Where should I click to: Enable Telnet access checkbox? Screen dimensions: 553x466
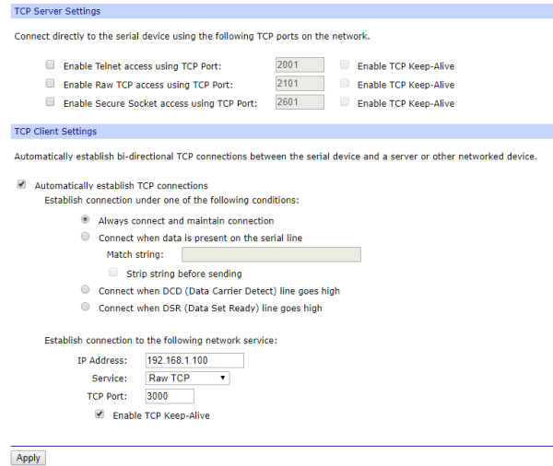pyautogui.click(x=50, y=64)
